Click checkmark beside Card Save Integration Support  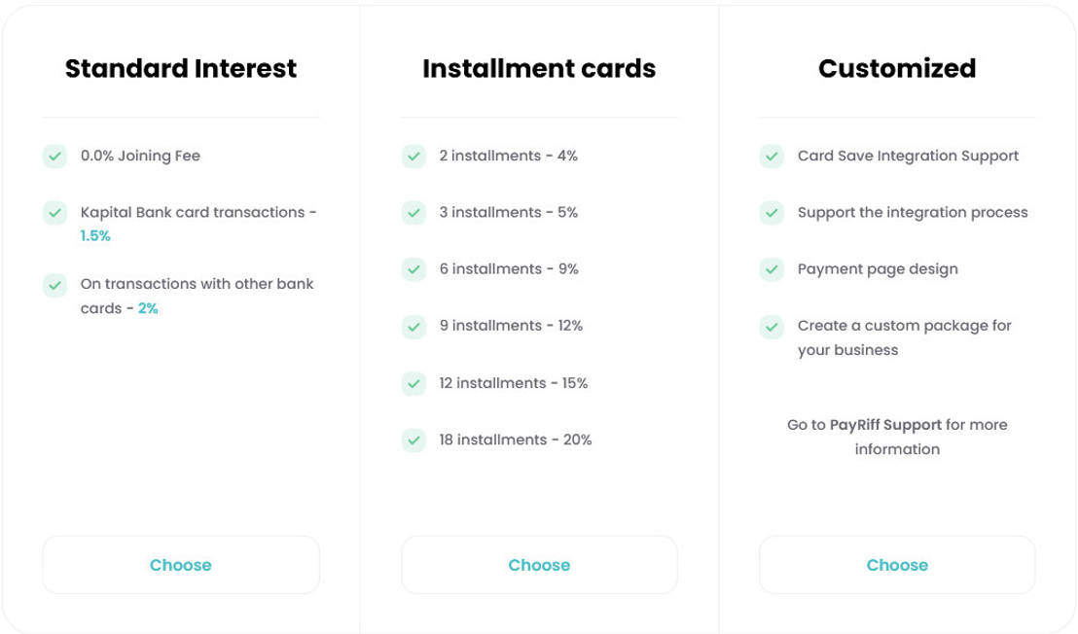point(772,156)
